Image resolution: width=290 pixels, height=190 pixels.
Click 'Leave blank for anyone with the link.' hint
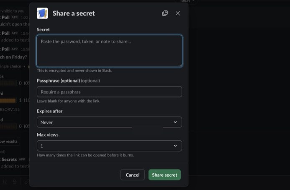[69, 101]
